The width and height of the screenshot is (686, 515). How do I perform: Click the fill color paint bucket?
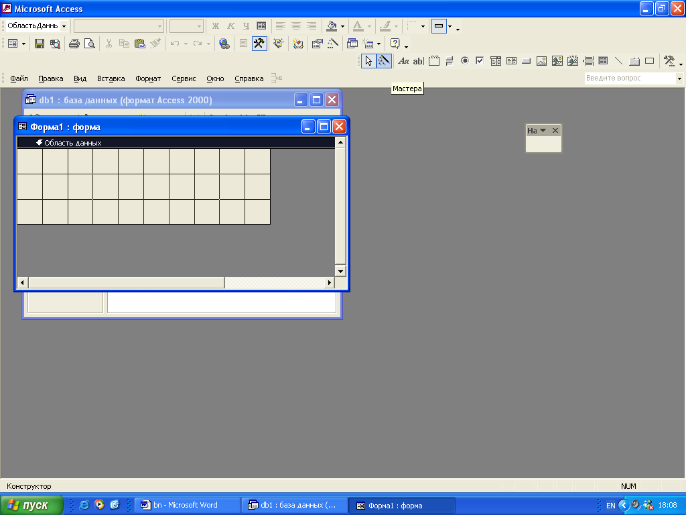(332, 26)
